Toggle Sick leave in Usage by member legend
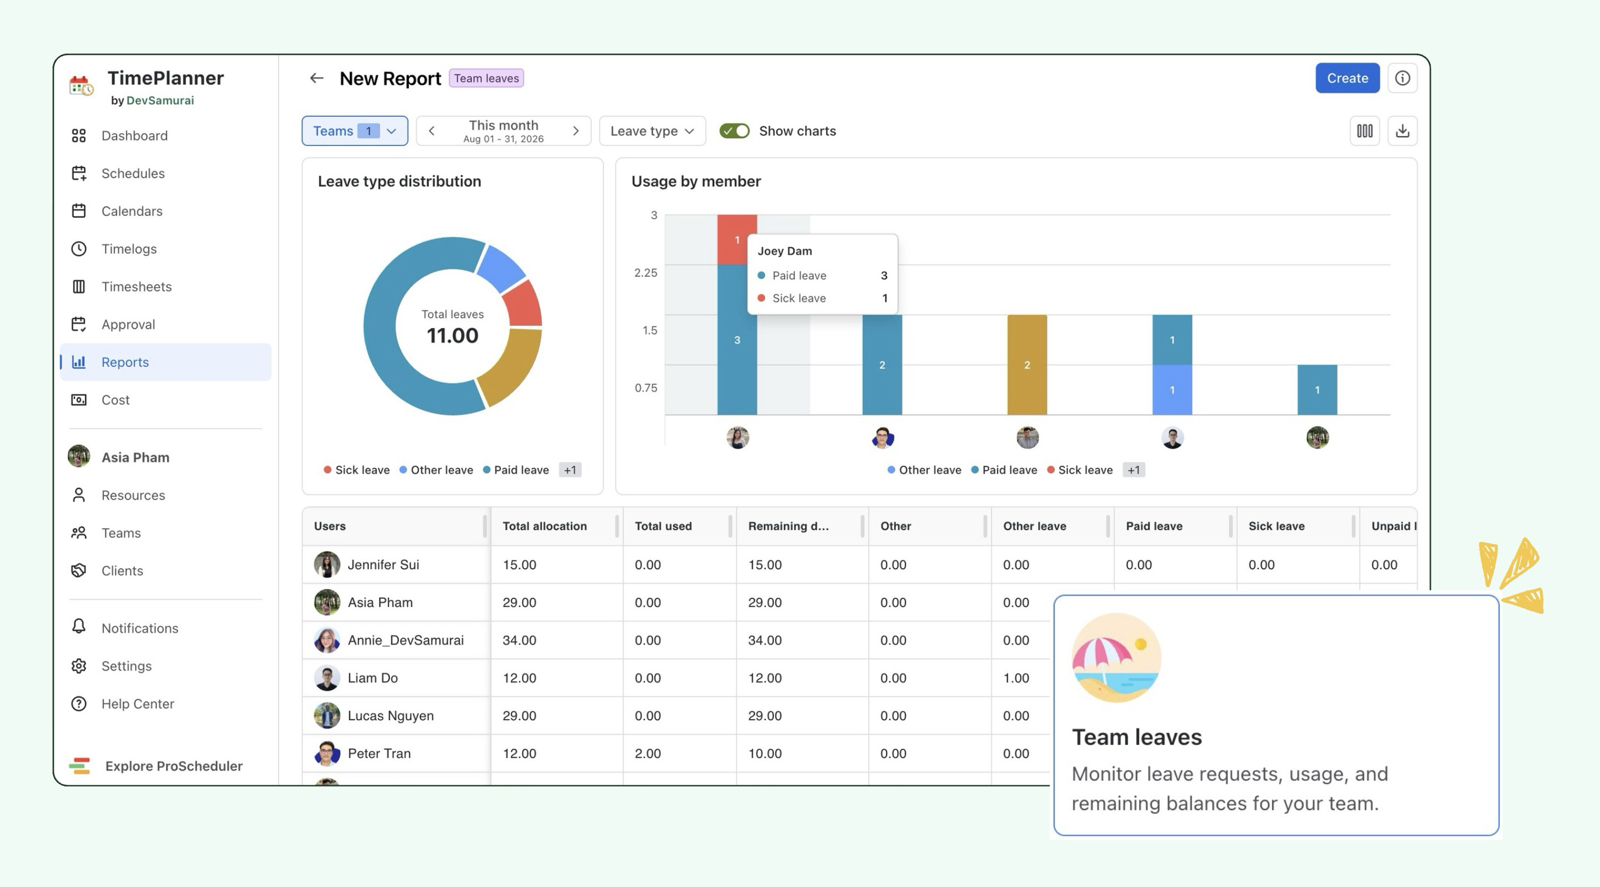This screenshot has width=1600, height=887. point(1079,470)
